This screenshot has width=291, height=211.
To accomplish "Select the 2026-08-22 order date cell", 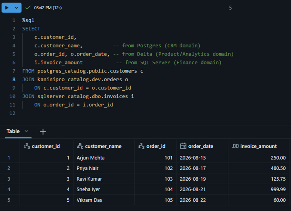I will 202,200.
